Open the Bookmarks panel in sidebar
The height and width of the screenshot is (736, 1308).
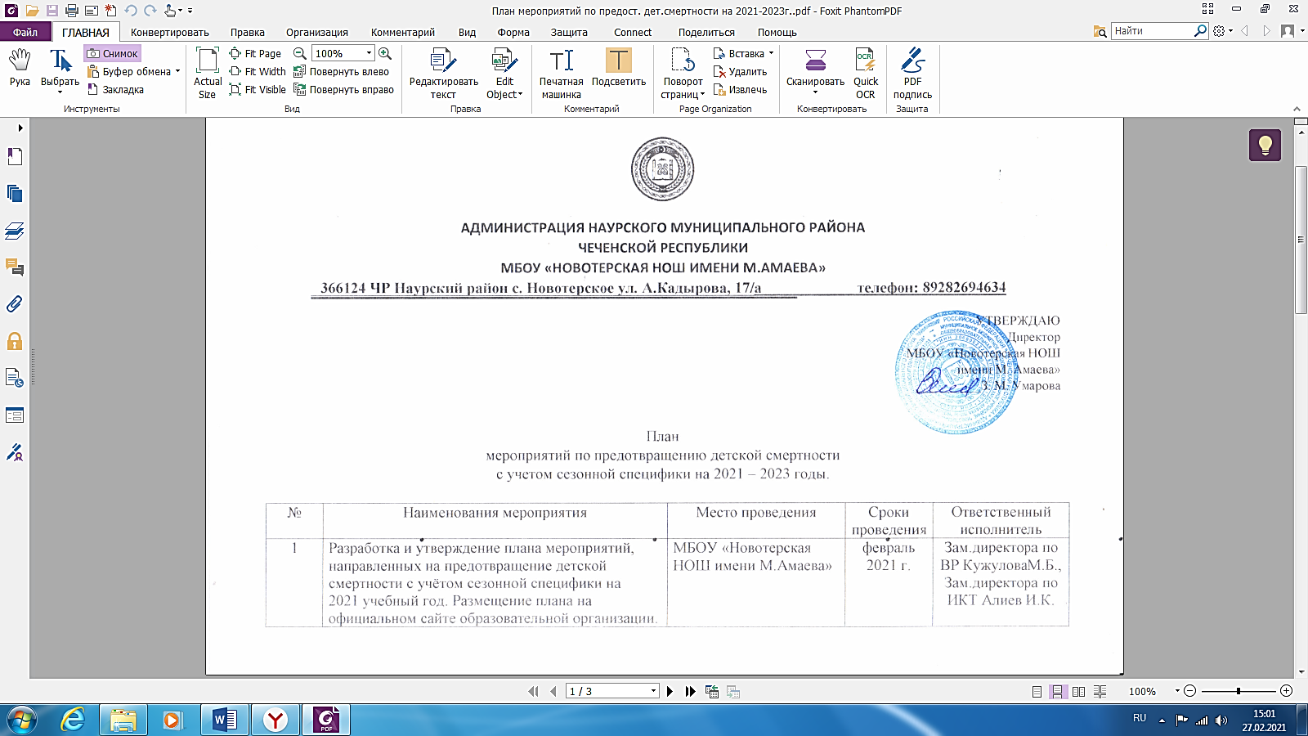(x=15, y=156)
